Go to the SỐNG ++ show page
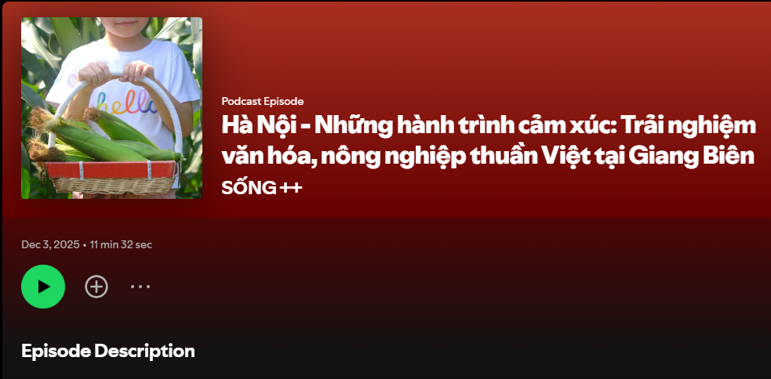 (262, 187)
